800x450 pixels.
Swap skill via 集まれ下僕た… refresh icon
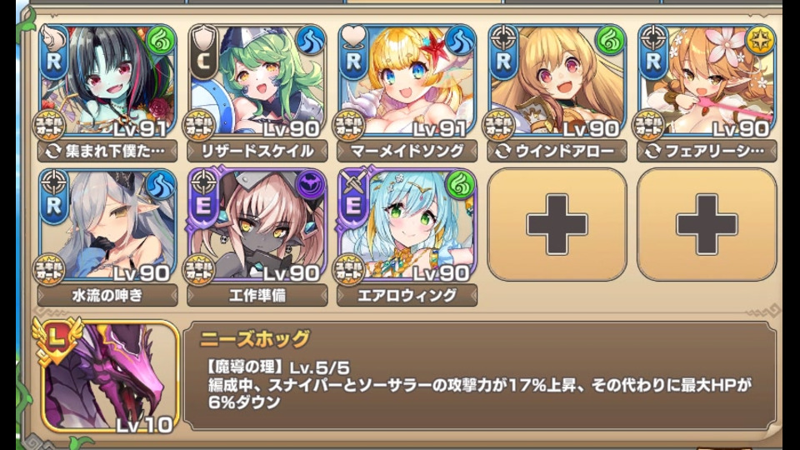pyautogui.click(x=52, y=152)
